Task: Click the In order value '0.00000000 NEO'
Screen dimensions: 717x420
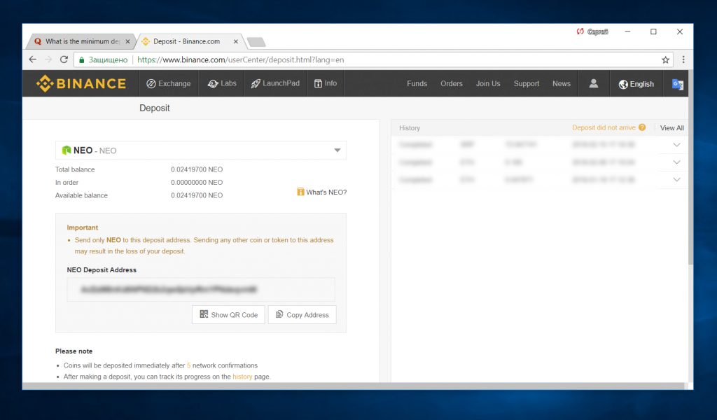Action: pyautogui.click(x=197, y=183)
